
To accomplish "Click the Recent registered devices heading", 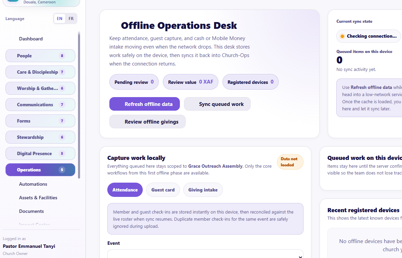I will 363,210.
